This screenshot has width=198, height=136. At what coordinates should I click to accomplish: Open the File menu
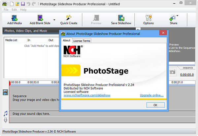pos(6,10)
